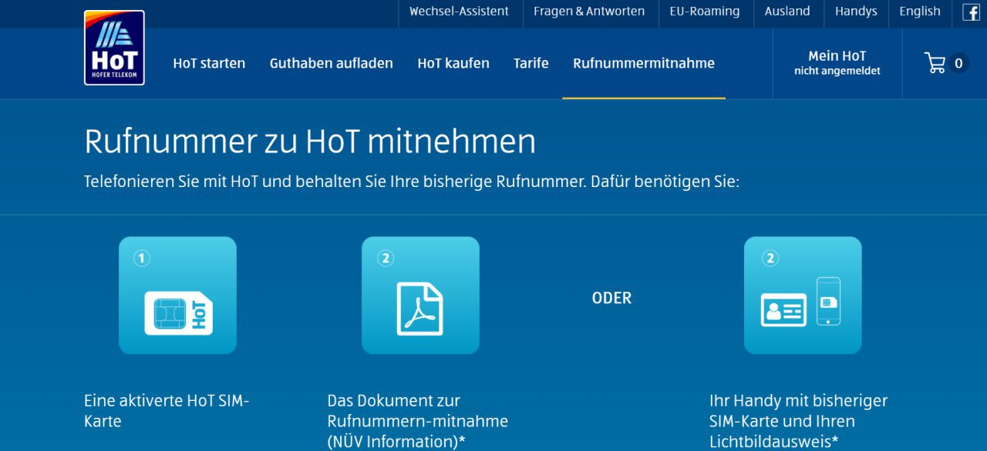
Task: Open Ausland page
Action: pos(787,12)
